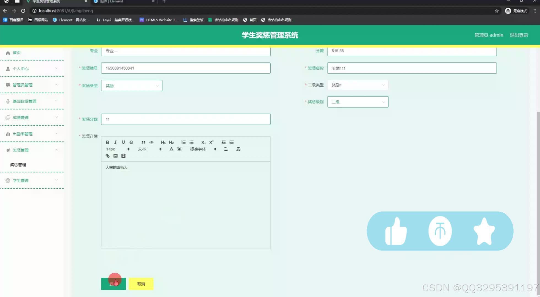Collapse the 奖惩管理 sidebar menu
The width and height of the screenshot is (540, 297).
32,150
